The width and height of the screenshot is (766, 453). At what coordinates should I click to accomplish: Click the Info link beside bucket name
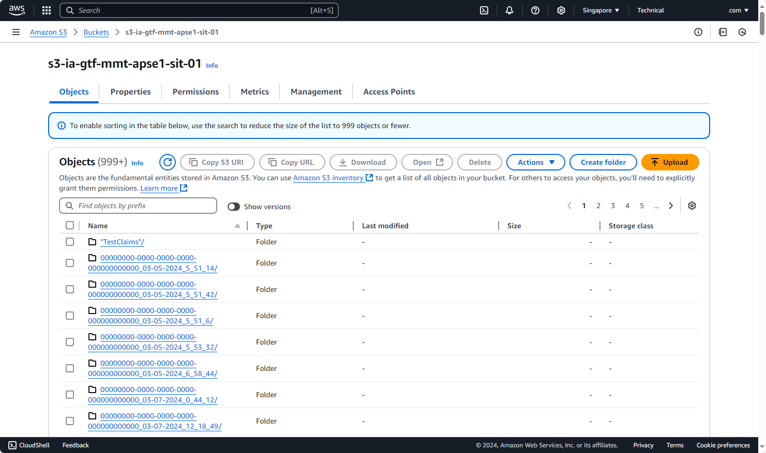point(212,66)
